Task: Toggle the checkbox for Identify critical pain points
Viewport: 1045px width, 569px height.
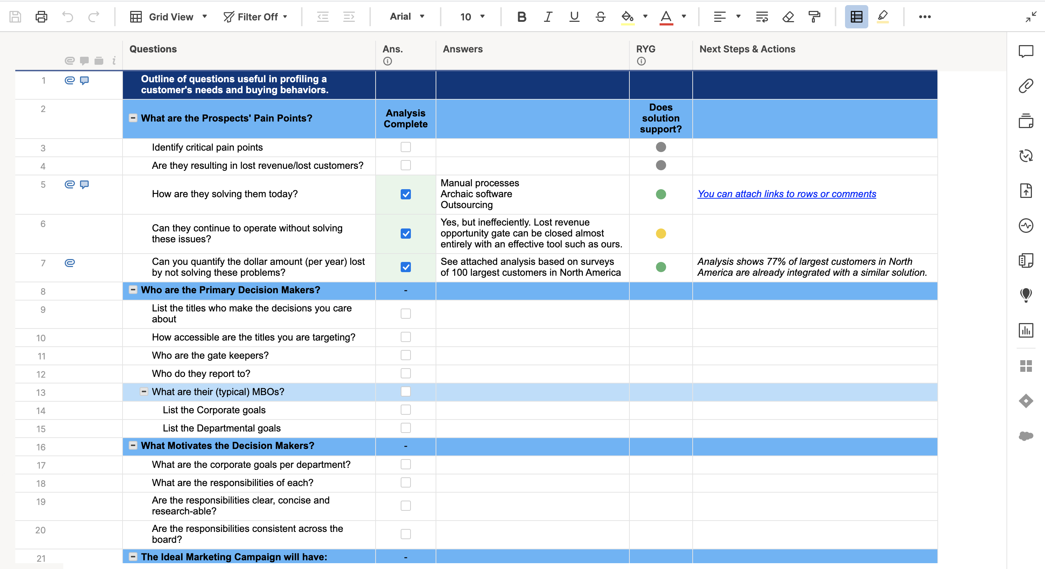Action: [405, 147]
